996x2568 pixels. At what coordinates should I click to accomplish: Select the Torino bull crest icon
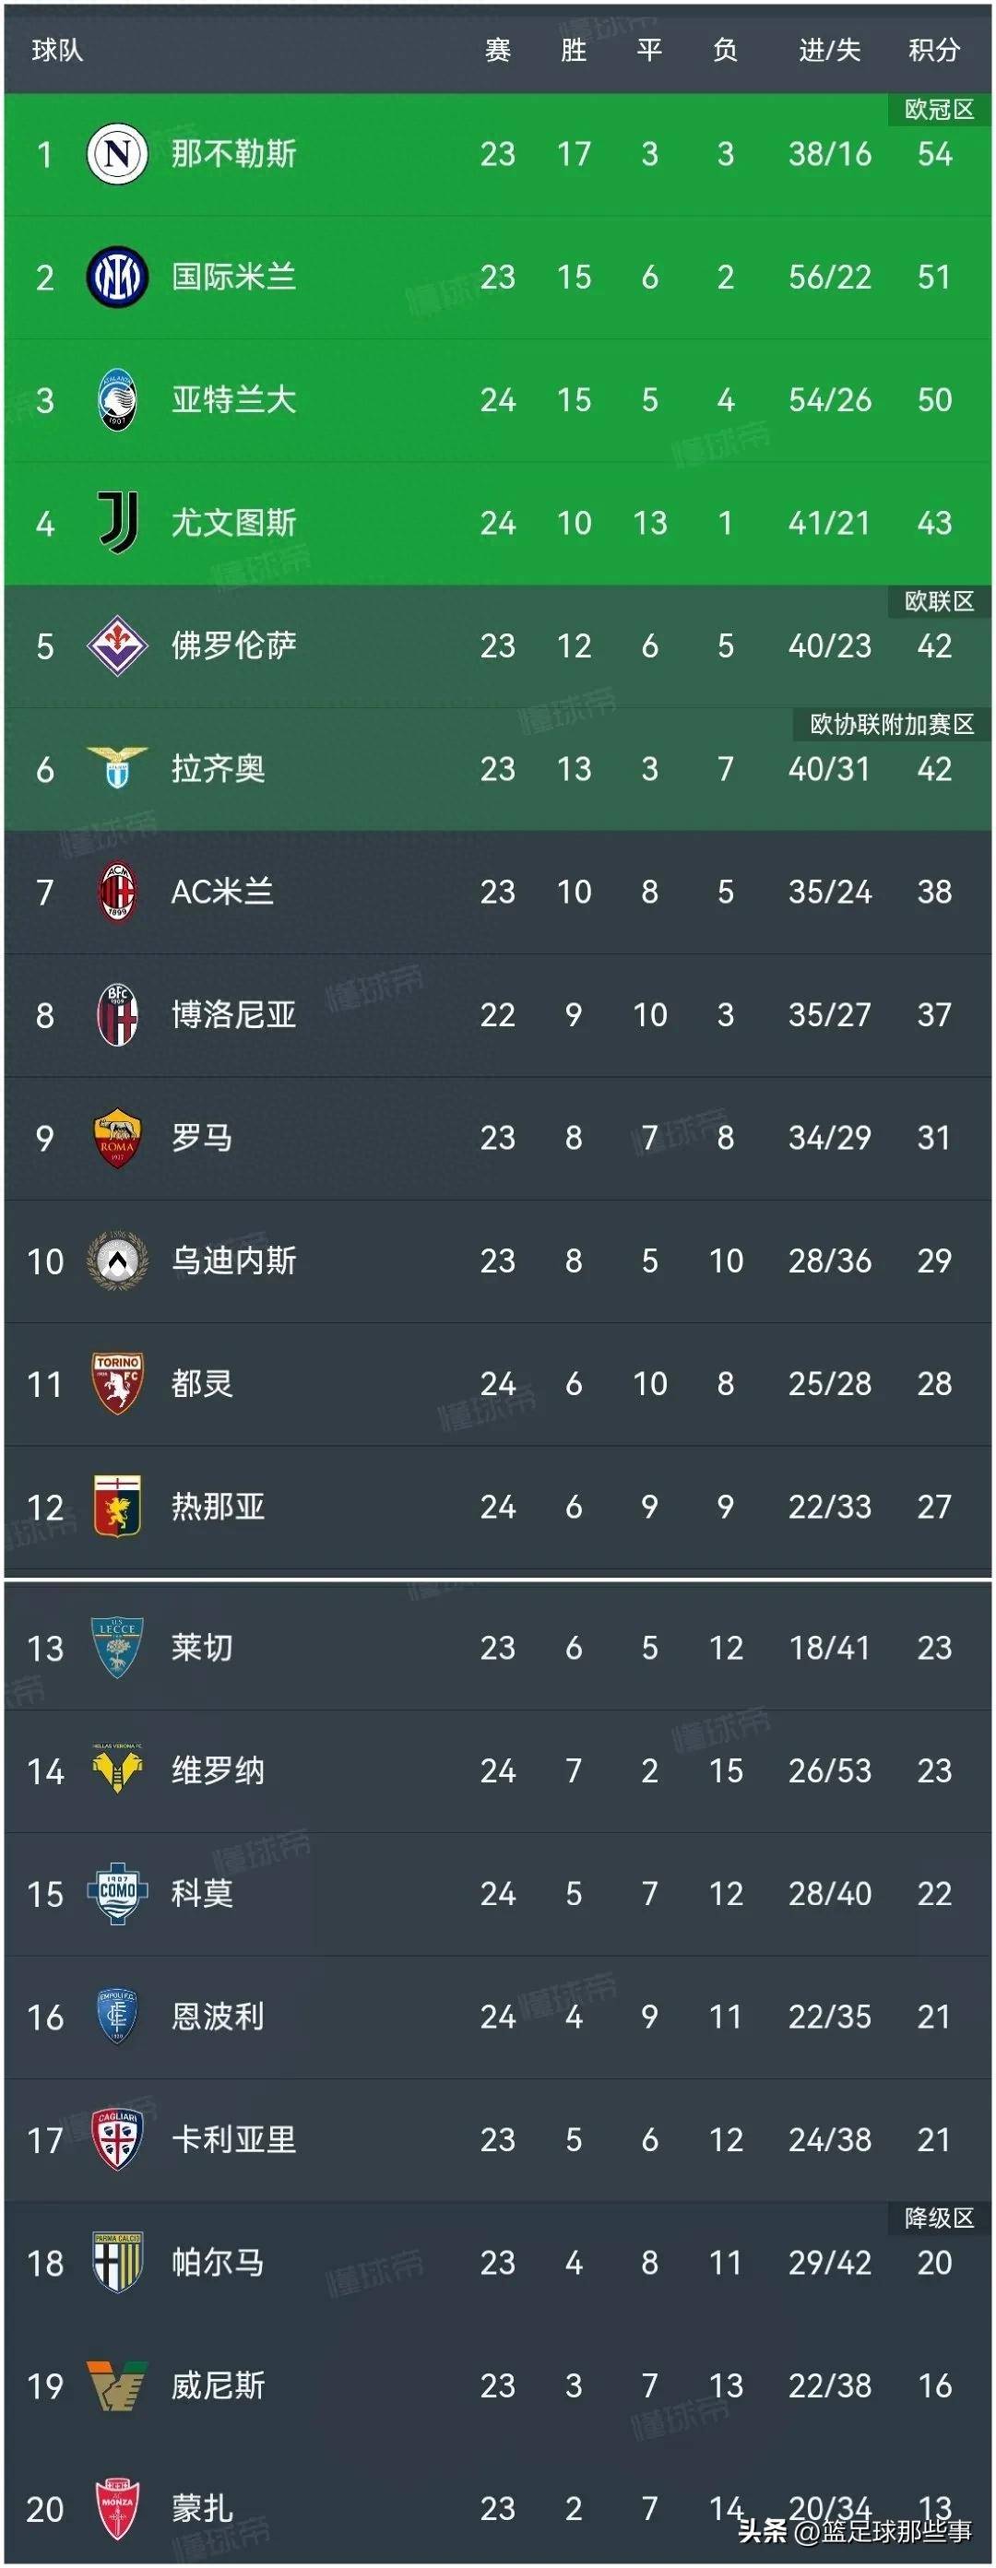coord(116,1383)
